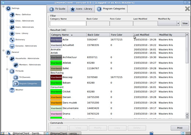Select the Cricket category name
This screenshot has width=191, height=135.
coord(66,92)
